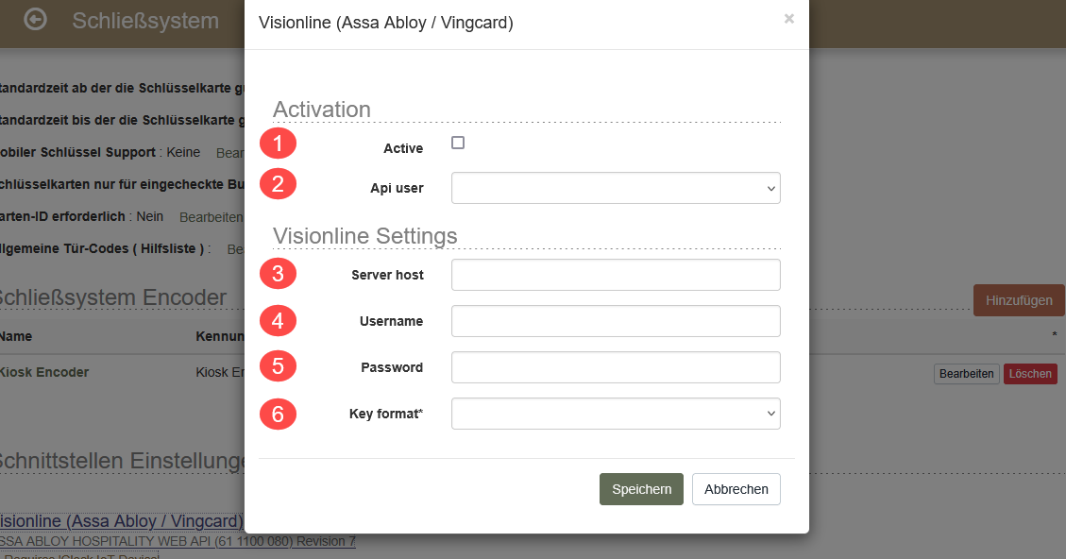1066x559 pixels.
Task: Click the Active label in the dialog
Action: 403,148
